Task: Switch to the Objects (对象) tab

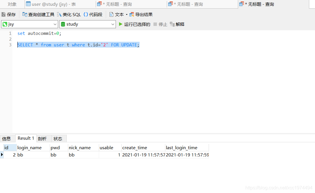Action: click(12, 4)
